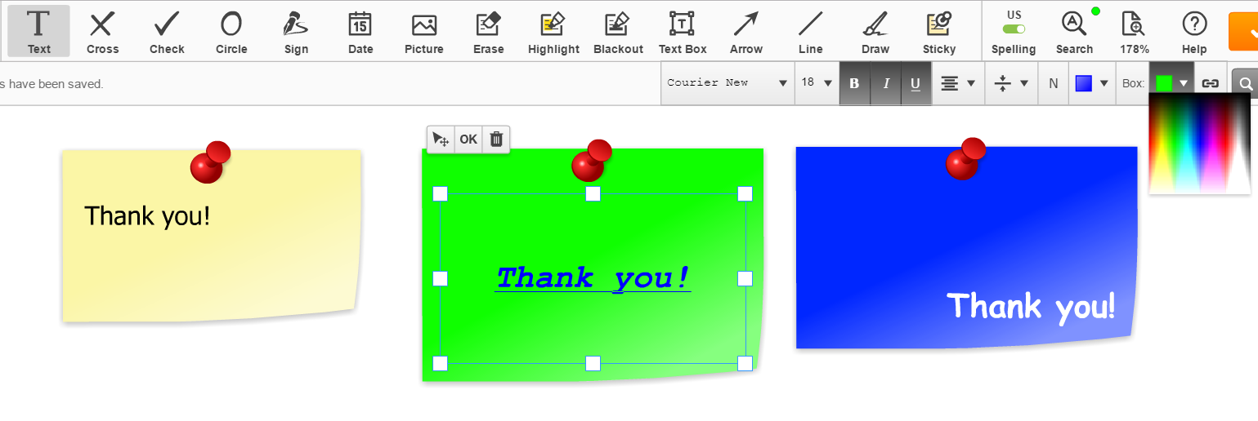
Task: Click the hyperlink chain icon
Action: tap(1210, 83)
